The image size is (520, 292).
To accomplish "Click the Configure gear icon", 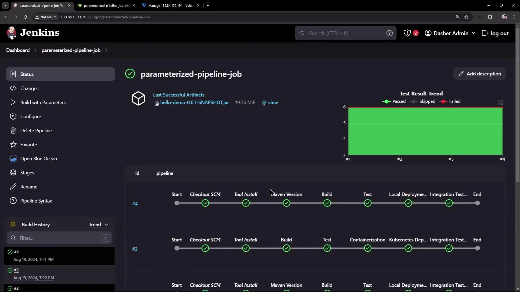I will 13,116.
